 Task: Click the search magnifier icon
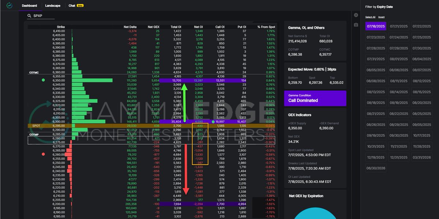coord(29,16)
